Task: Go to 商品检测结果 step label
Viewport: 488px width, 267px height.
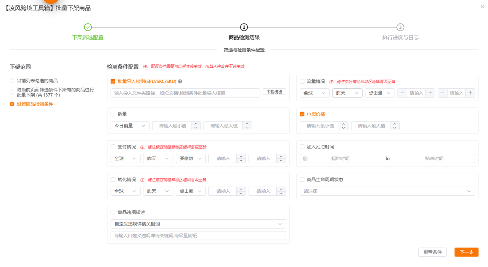Action: [244, 37]
